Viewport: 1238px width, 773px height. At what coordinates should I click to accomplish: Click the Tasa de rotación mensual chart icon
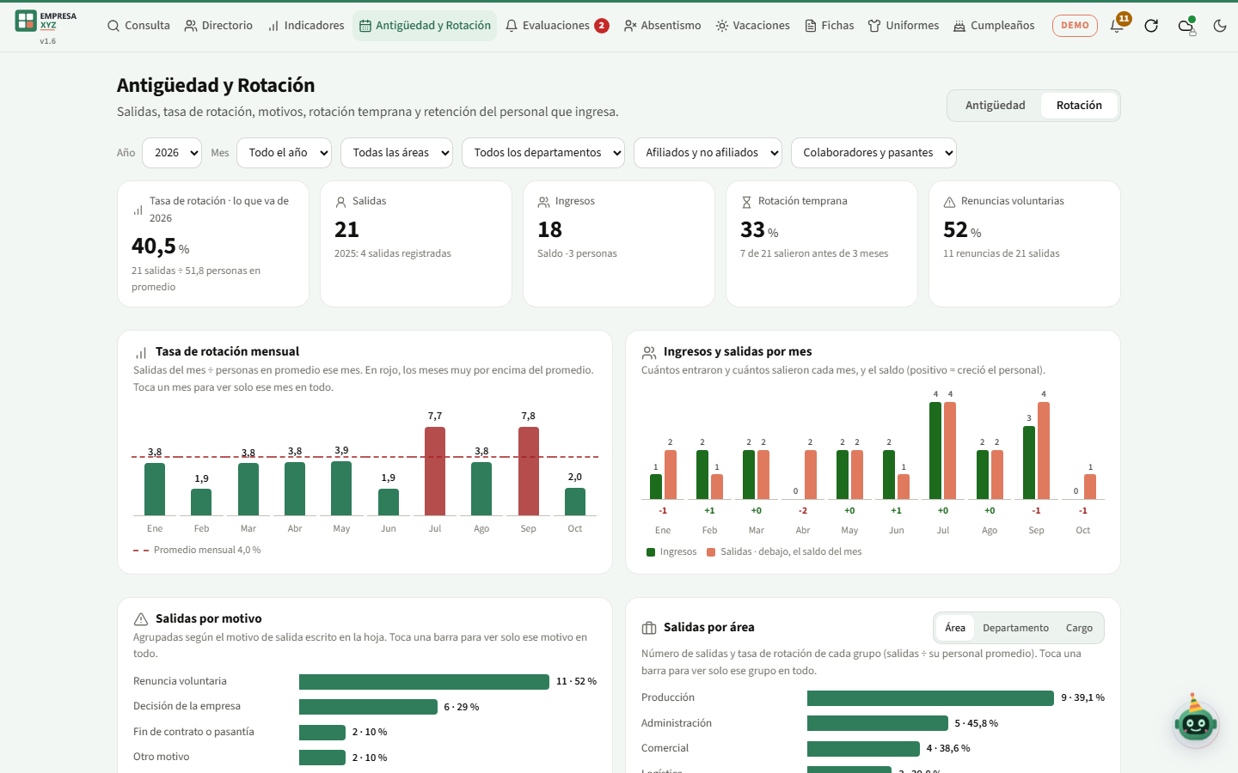point(141,352)
